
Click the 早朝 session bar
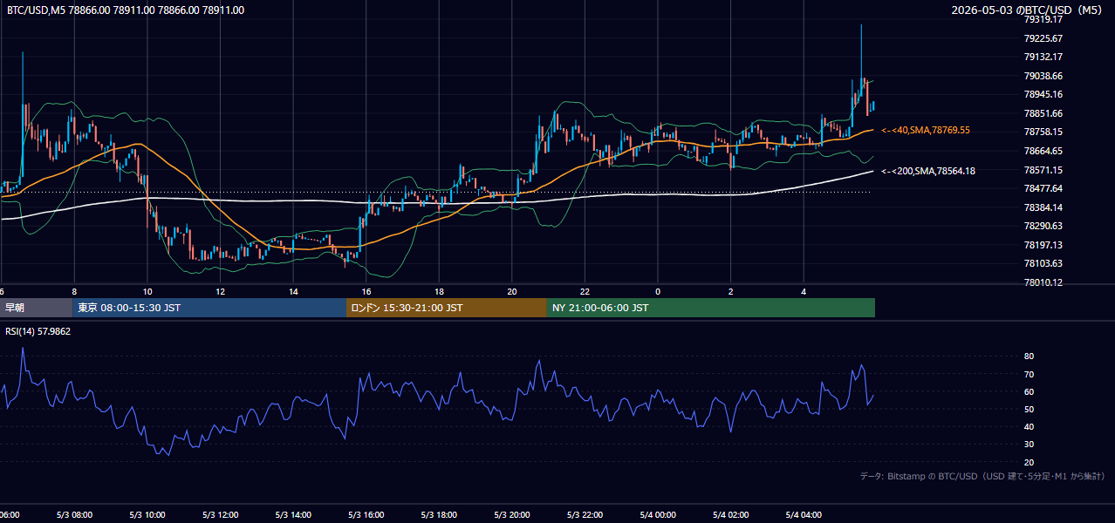point(36,308)
